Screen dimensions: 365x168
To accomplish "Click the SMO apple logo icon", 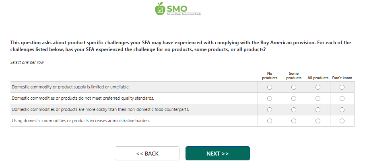I will point(160,8).
